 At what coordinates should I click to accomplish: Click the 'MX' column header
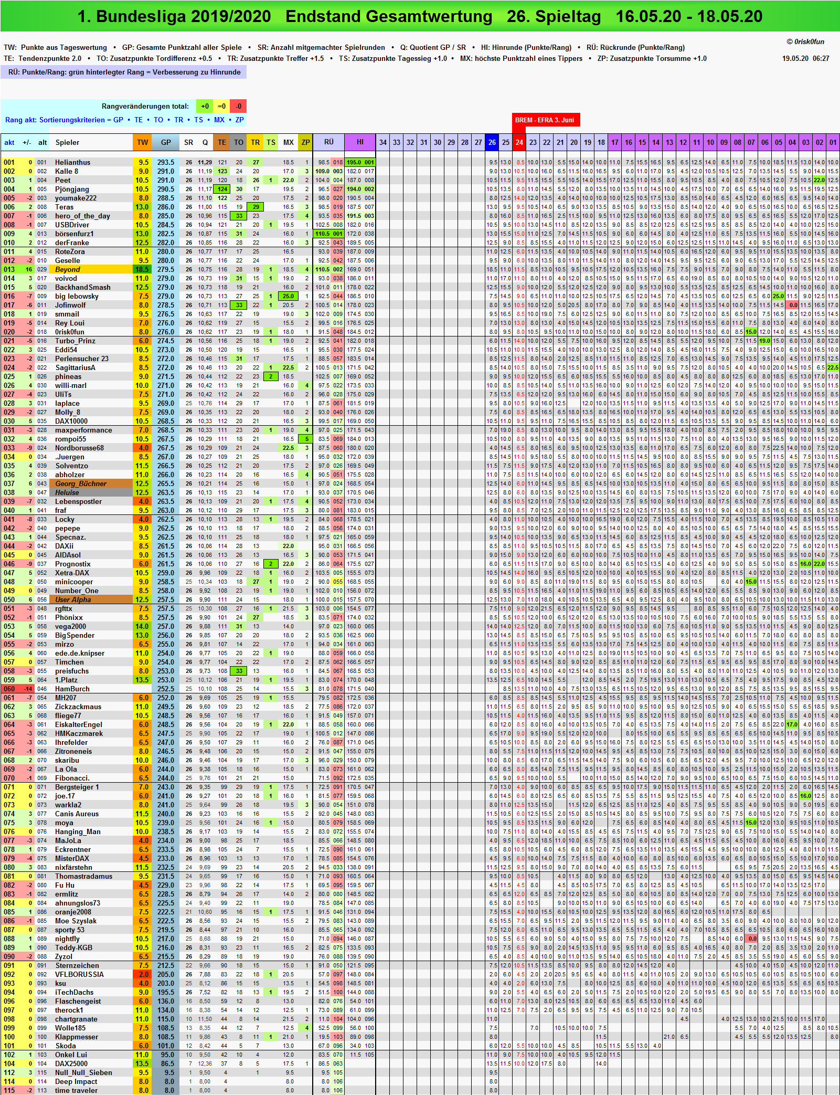(x=289, y=142)
